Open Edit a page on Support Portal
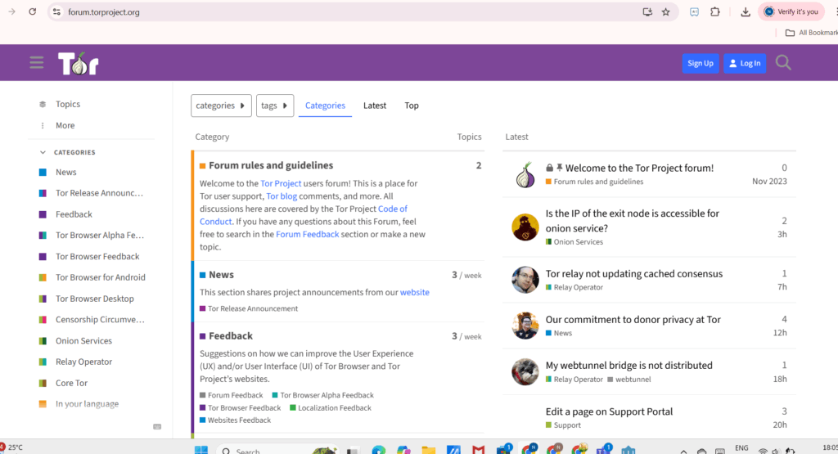838x454 pixels. point(609,411)
